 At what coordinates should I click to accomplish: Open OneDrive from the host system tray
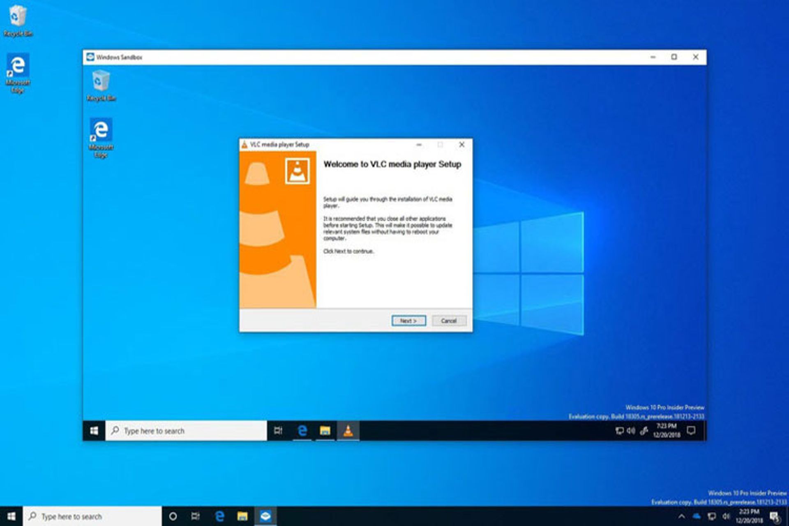[696, 516]
